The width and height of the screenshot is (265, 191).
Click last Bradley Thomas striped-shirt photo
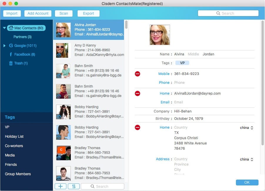(x=63, y=173)
